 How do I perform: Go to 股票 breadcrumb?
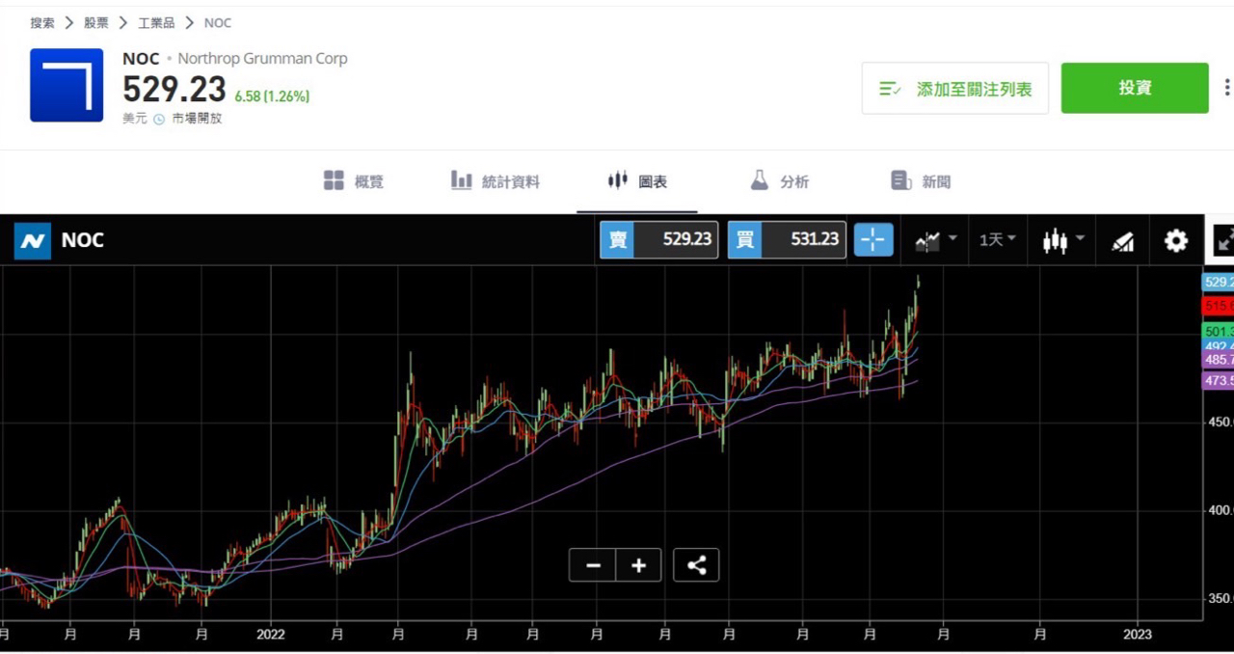96,23
